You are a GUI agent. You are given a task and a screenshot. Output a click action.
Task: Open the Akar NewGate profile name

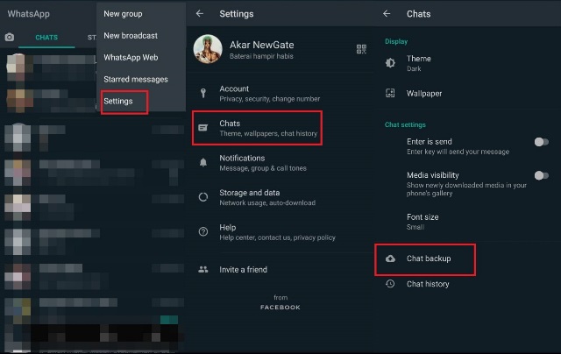pyautogui.click(x=262, y=45)
